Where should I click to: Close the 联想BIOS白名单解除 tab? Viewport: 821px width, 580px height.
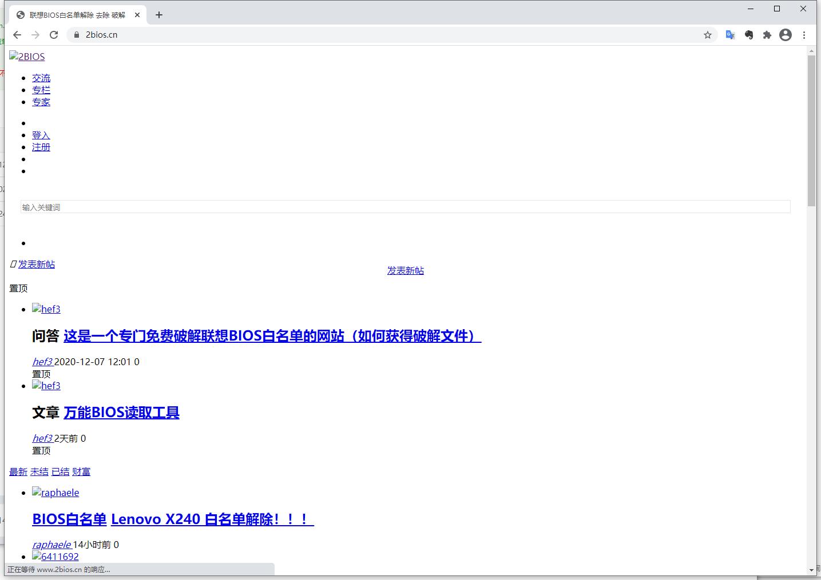pos(137,15)
